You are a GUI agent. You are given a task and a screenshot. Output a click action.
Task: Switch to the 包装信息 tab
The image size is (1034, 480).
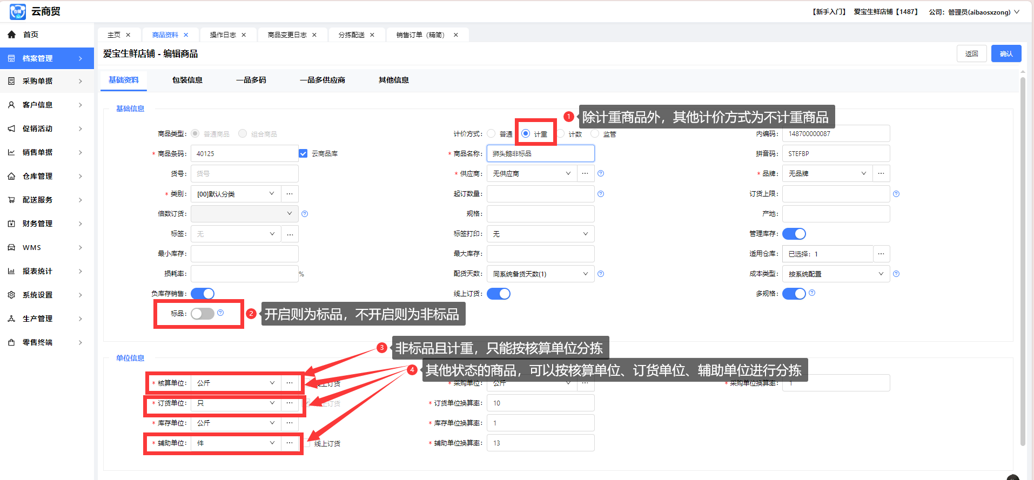click(x=187, y=80)
